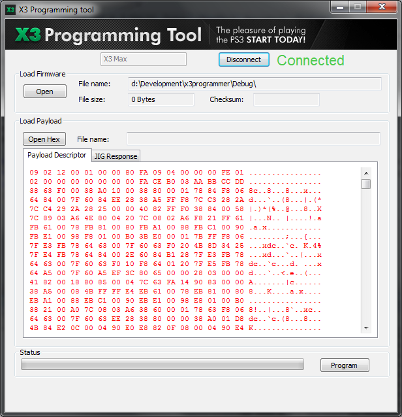
Task: Click the green Connected status text
Action: (x=311, y=60)
